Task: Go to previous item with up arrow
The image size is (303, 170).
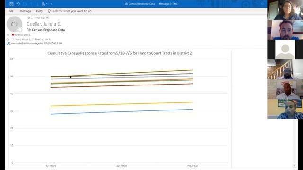Action: [31, 4]
